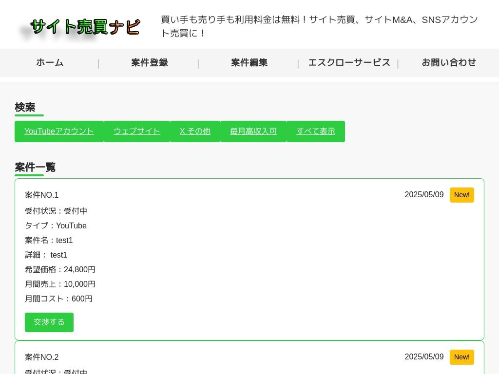Click 案件名：test1 text
This screenshot has height=374, width=499.
49,241
